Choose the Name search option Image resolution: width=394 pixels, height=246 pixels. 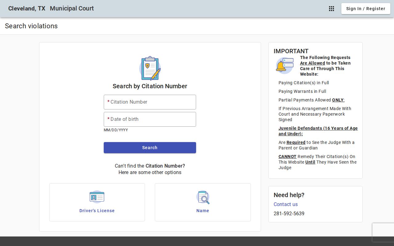(203, 202)
